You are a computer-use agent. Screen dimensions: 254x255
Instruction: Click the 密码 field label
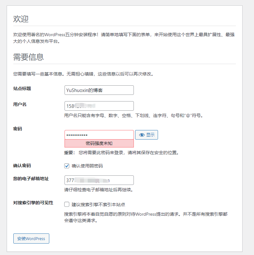coord(17,129)
